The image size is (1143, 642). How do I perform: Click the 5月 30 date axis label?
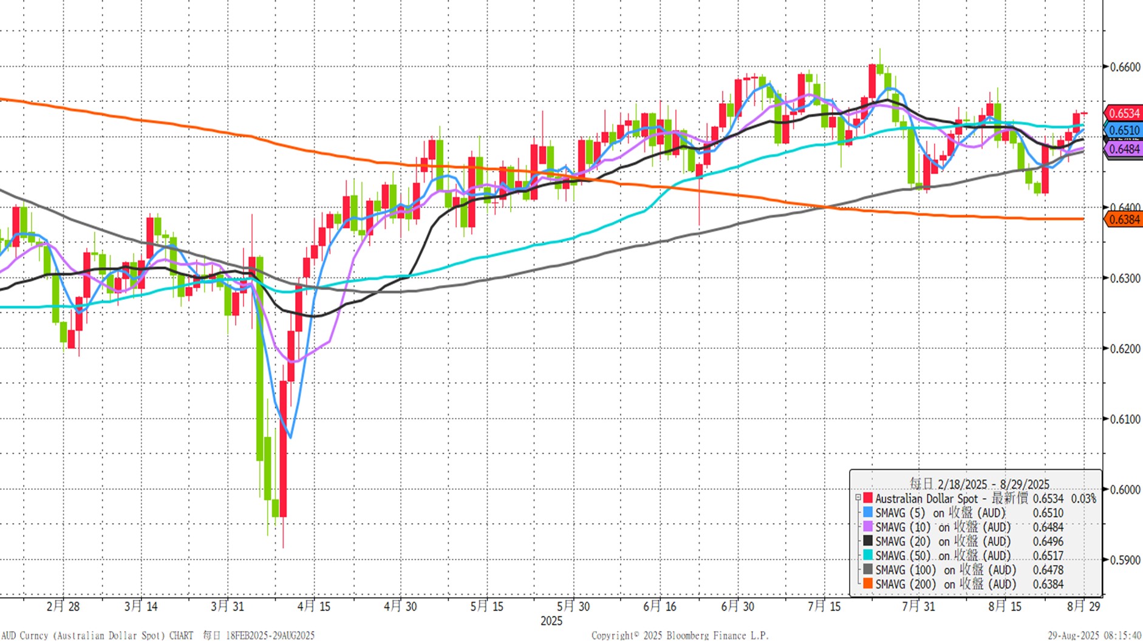[x=573, y=606]
